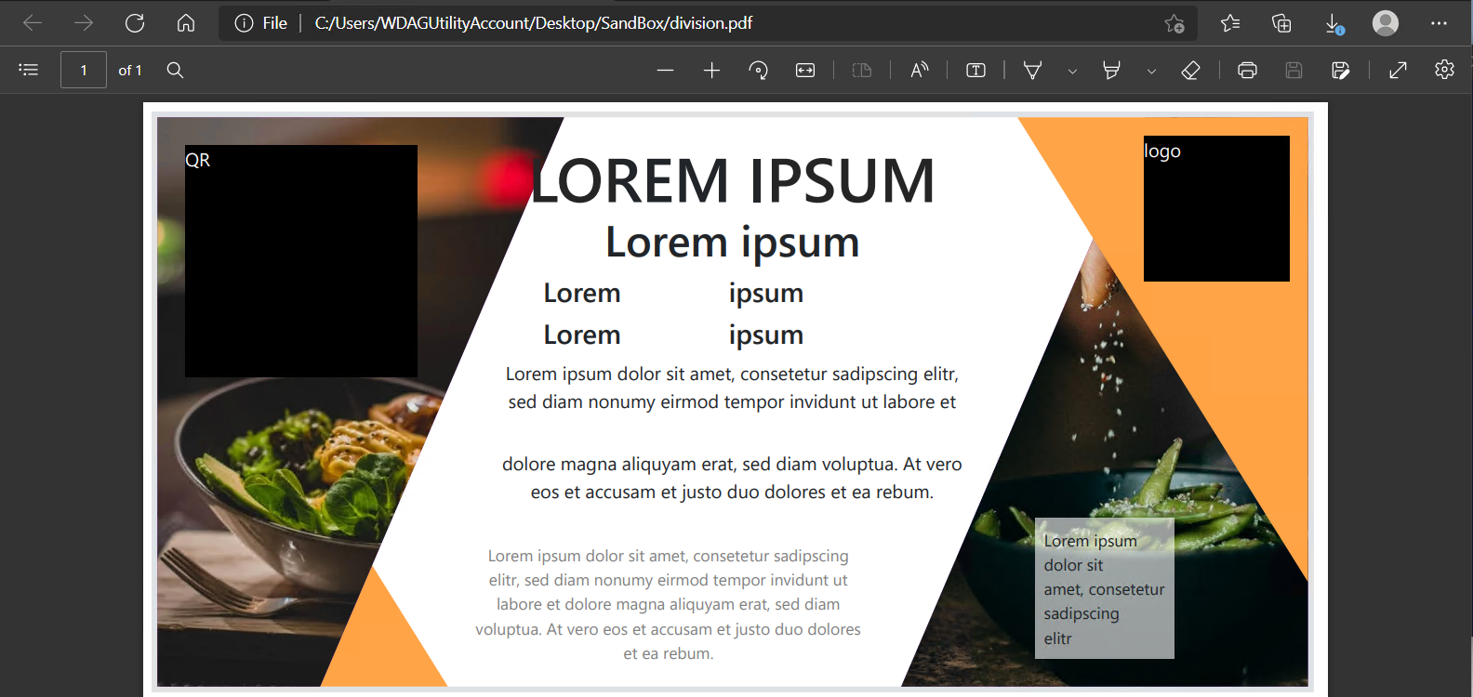This screenshot has width=1473, height=697.
Task: Refresh the division.pdf page
Action: pyautogui.click(x=135, y=23)
